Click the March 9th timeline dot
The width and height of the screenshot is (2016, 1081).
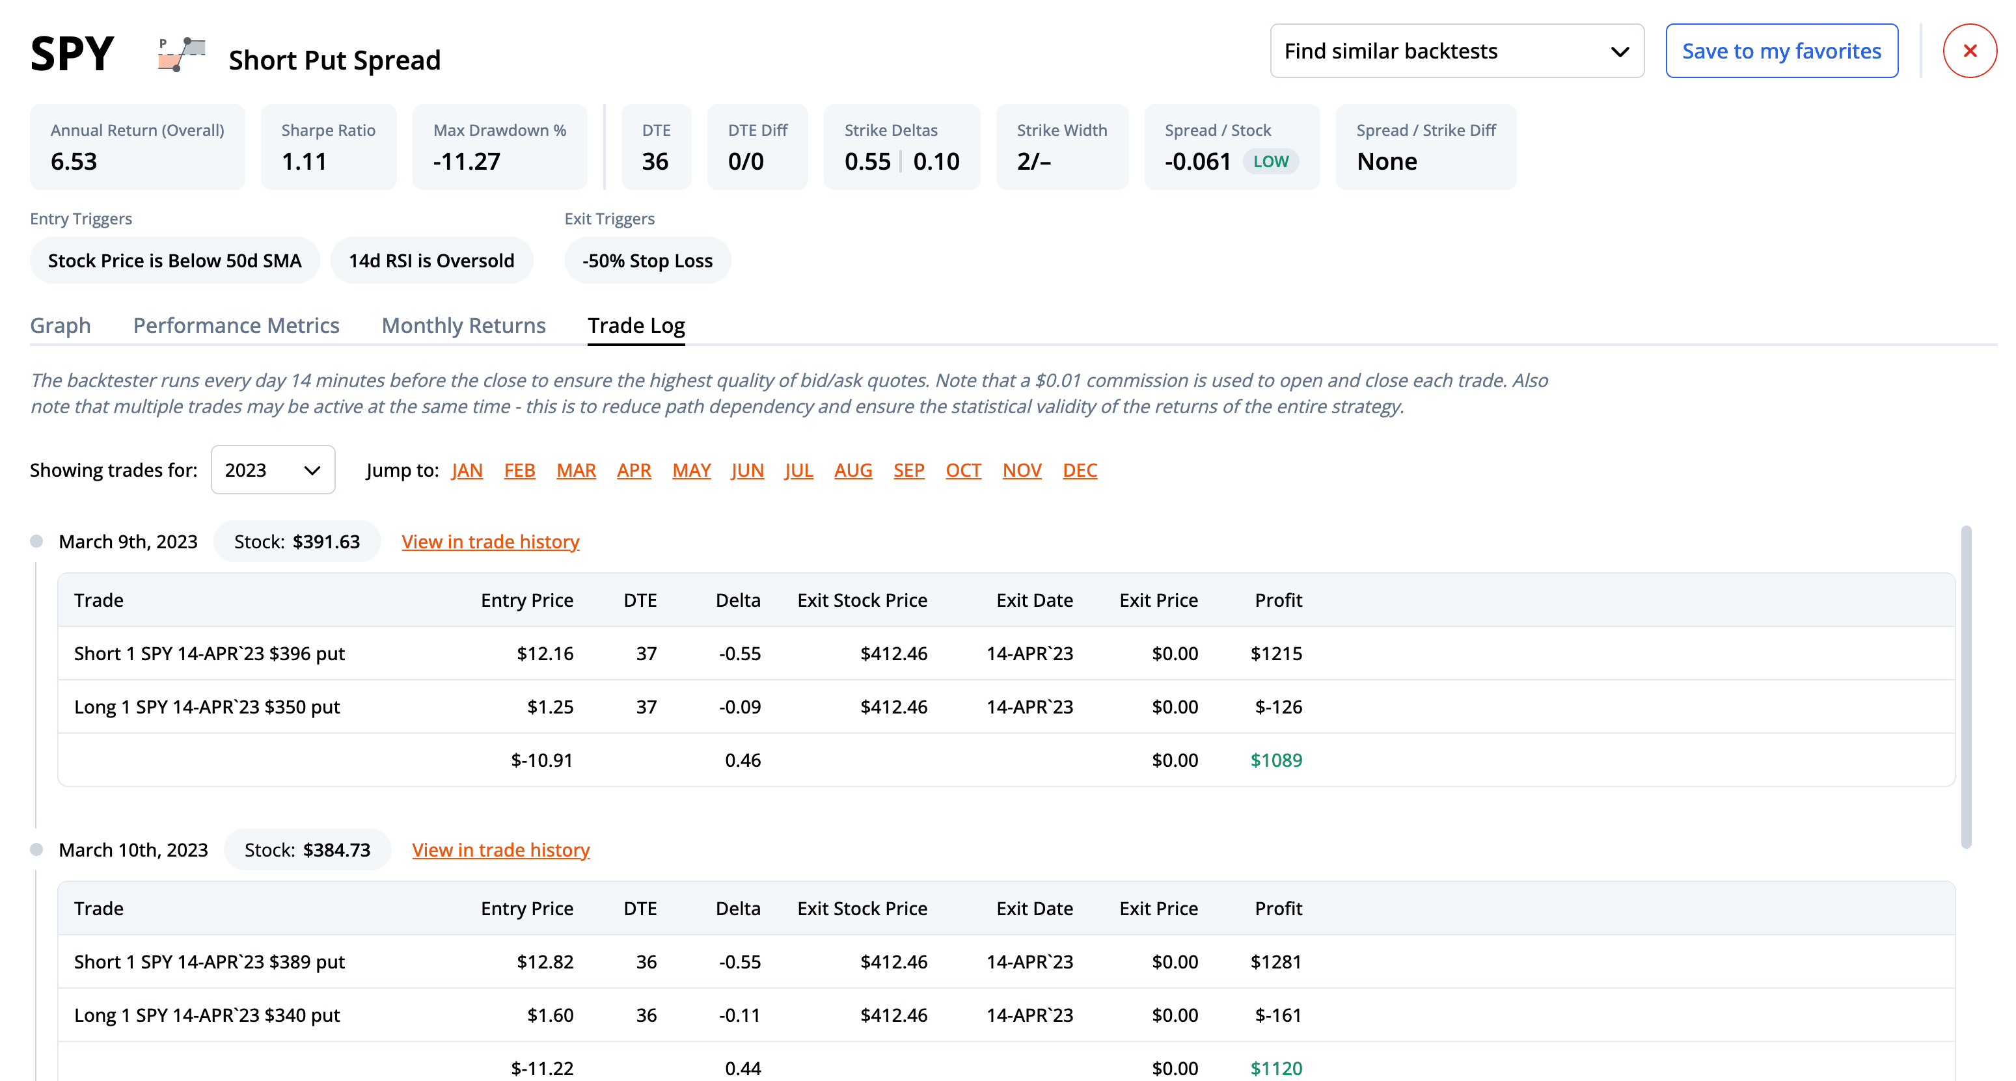(36, 541)
